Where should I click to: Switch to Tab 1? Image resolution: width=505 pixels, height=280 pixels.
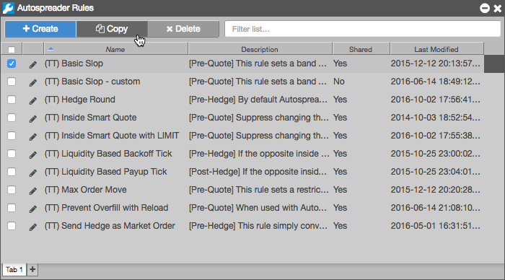tap(14, 269)
